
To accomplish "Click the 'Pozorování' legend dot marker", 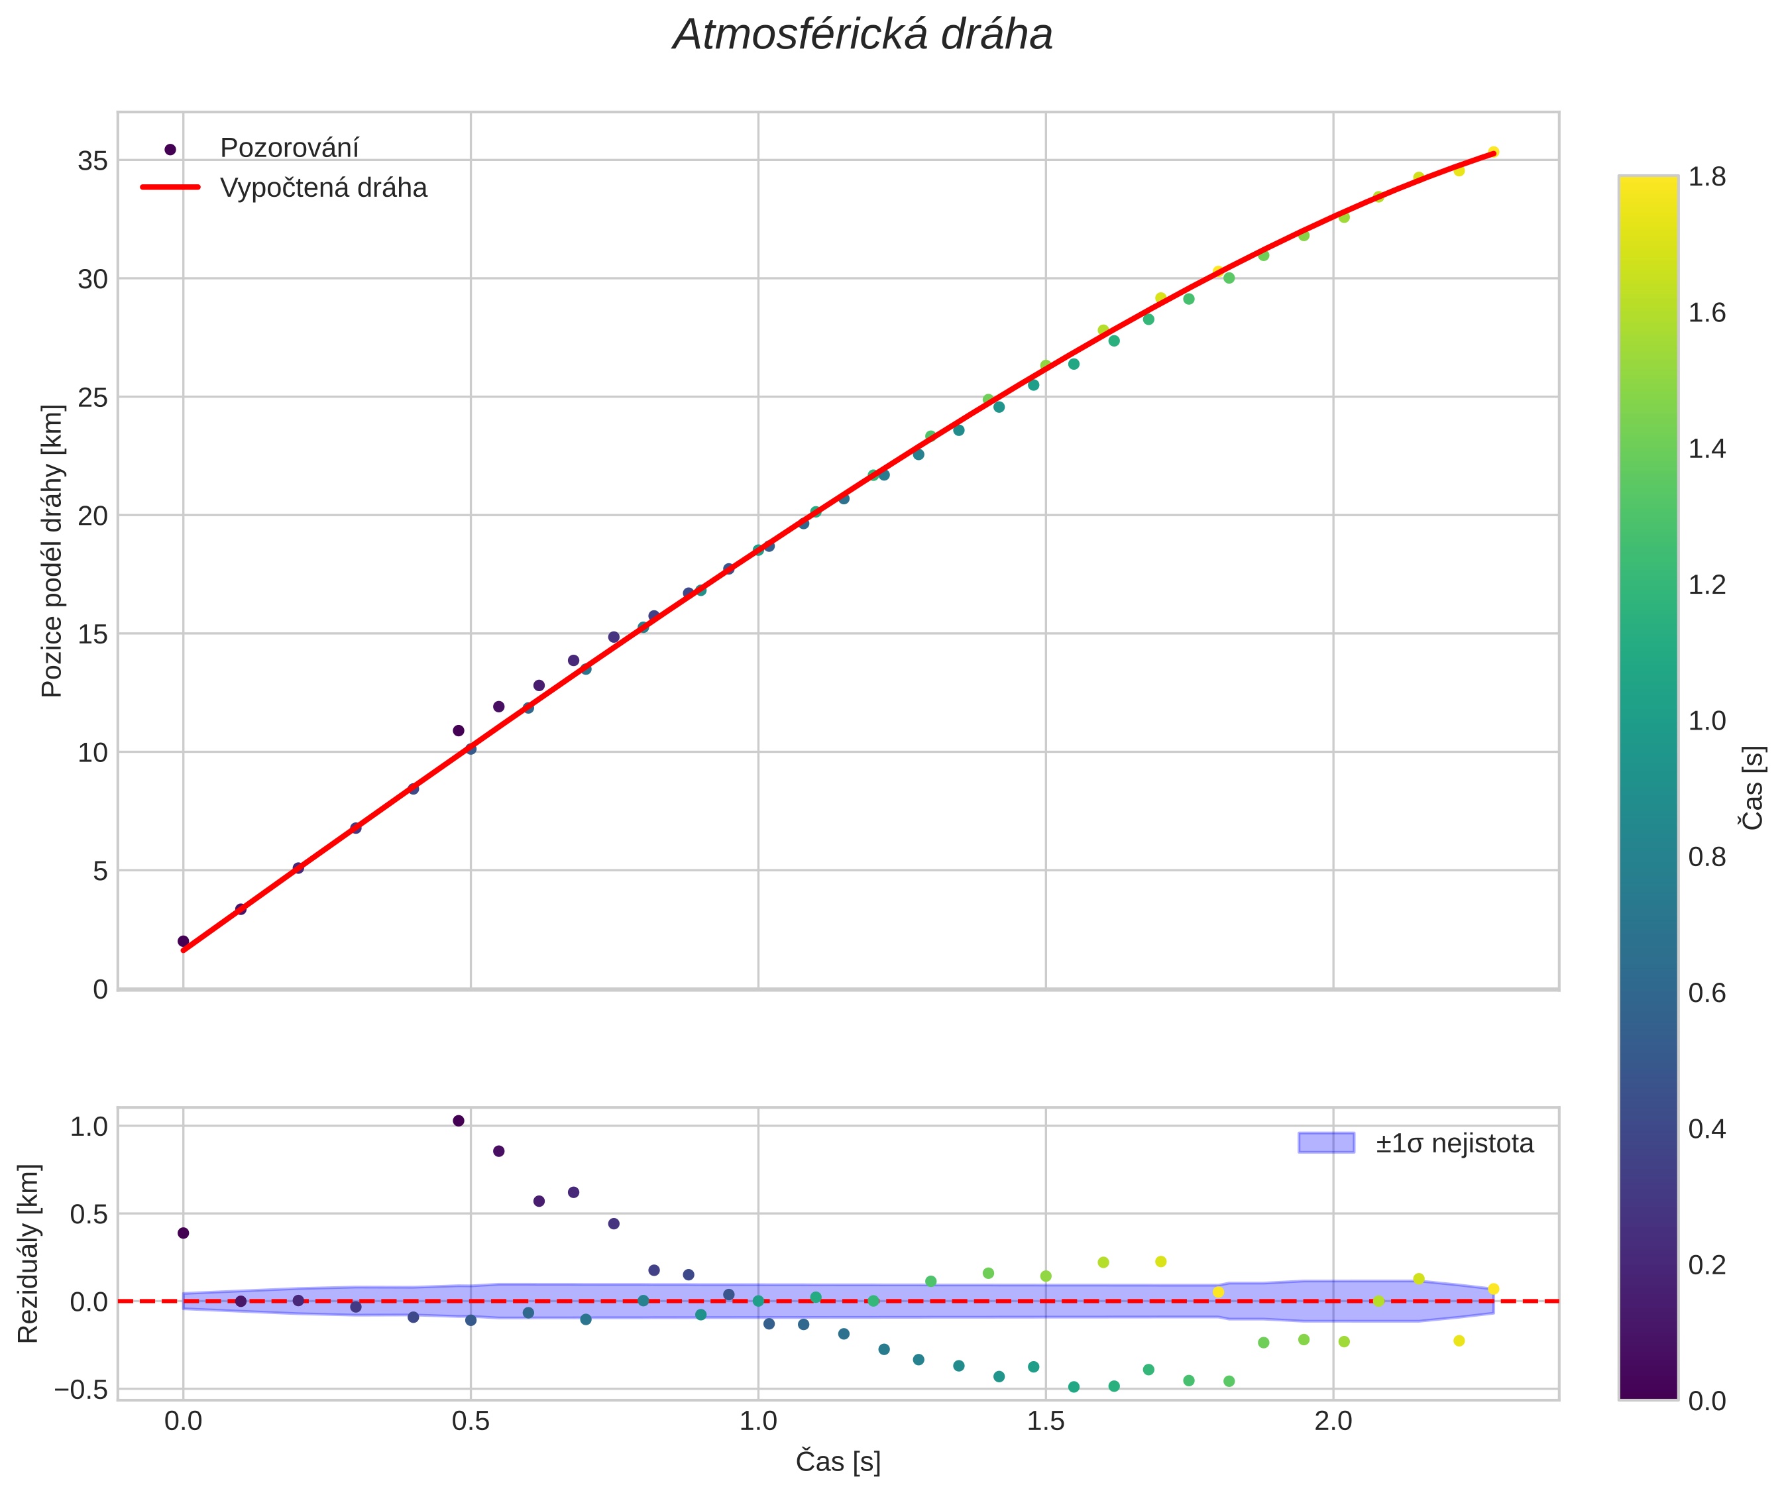I will pyautogui.click(x=170, y=150).
